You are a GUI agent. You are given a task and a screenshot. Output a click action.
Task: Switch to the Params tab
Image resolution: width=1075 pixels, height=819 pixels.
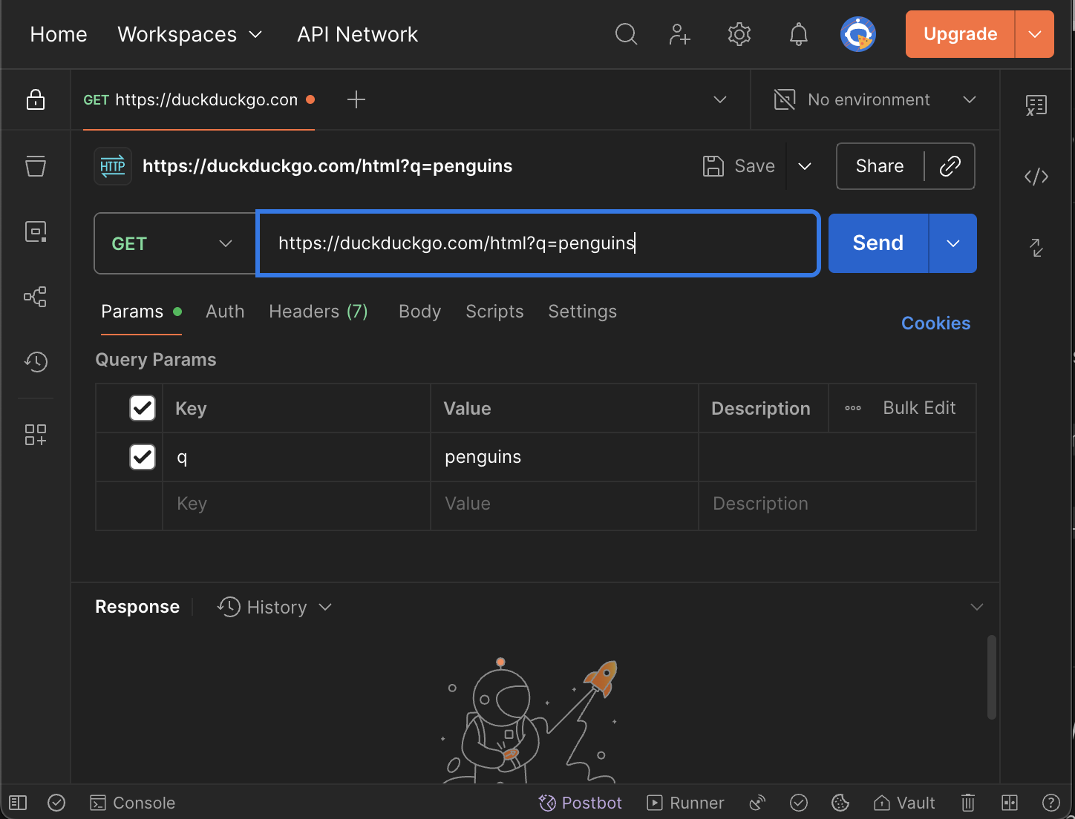tap(141, 312)
